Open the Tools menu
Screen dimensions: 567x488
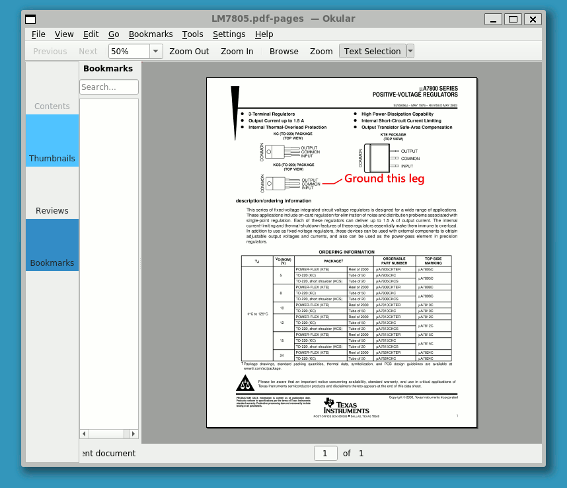coord(192,34)
